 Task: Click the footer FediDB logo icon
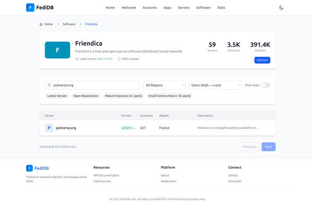[29, 168]
